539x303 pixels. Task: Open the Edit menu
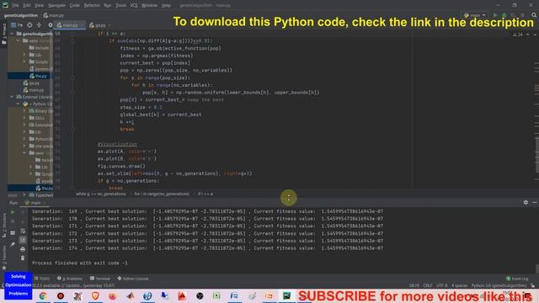pos(27,6)
